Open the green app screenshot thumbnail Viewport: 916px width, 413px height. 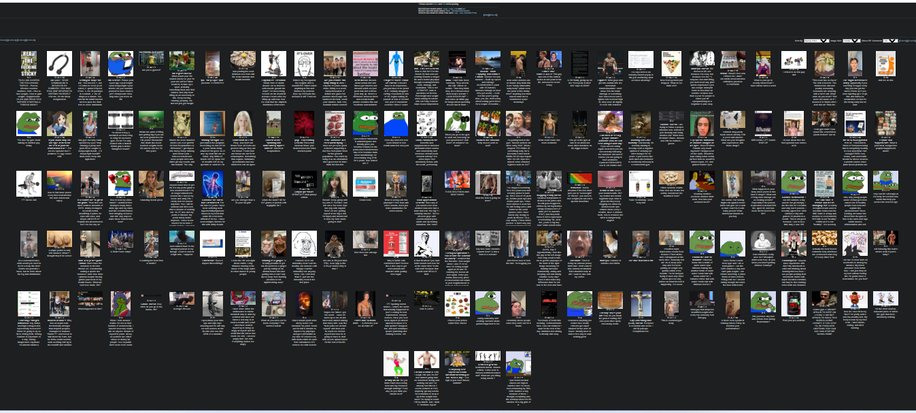[x=29, y=303]
